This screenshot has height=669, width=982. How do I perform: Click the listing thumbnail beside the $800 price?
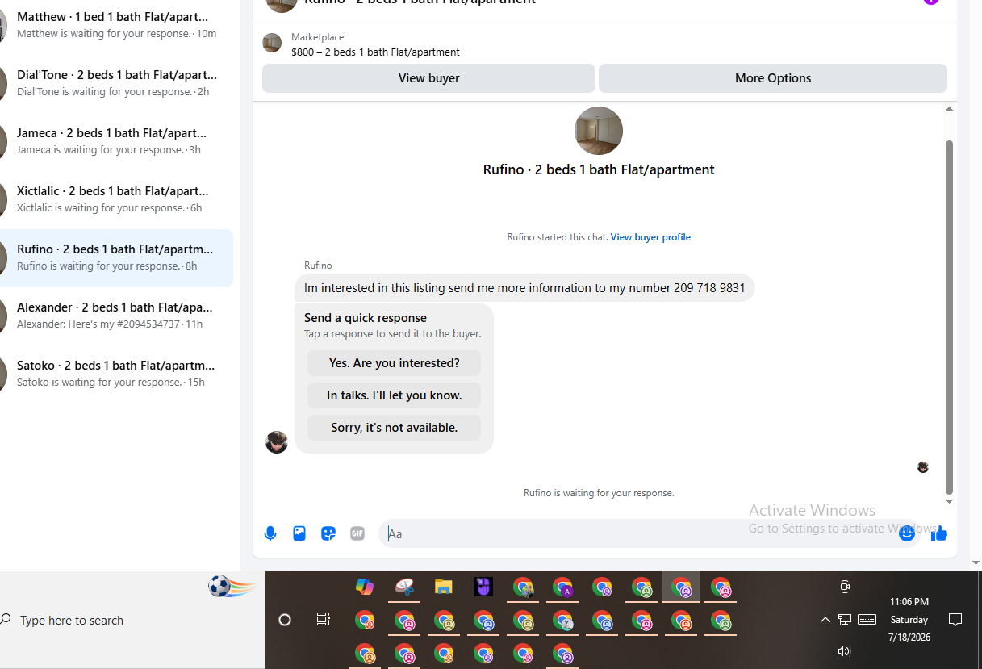click(x=272, y=43)
